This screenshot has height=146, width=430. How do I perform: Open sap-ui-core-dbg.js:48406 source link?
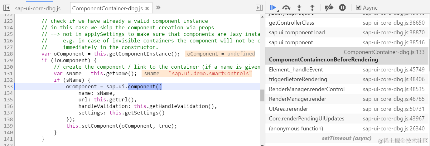coord(394,79)
